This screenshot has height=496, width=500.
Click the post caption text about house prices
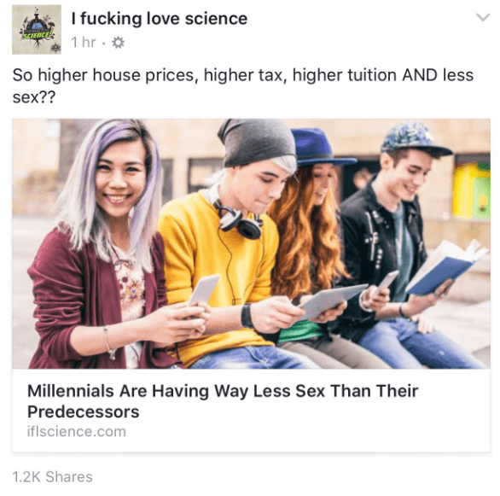243,85
